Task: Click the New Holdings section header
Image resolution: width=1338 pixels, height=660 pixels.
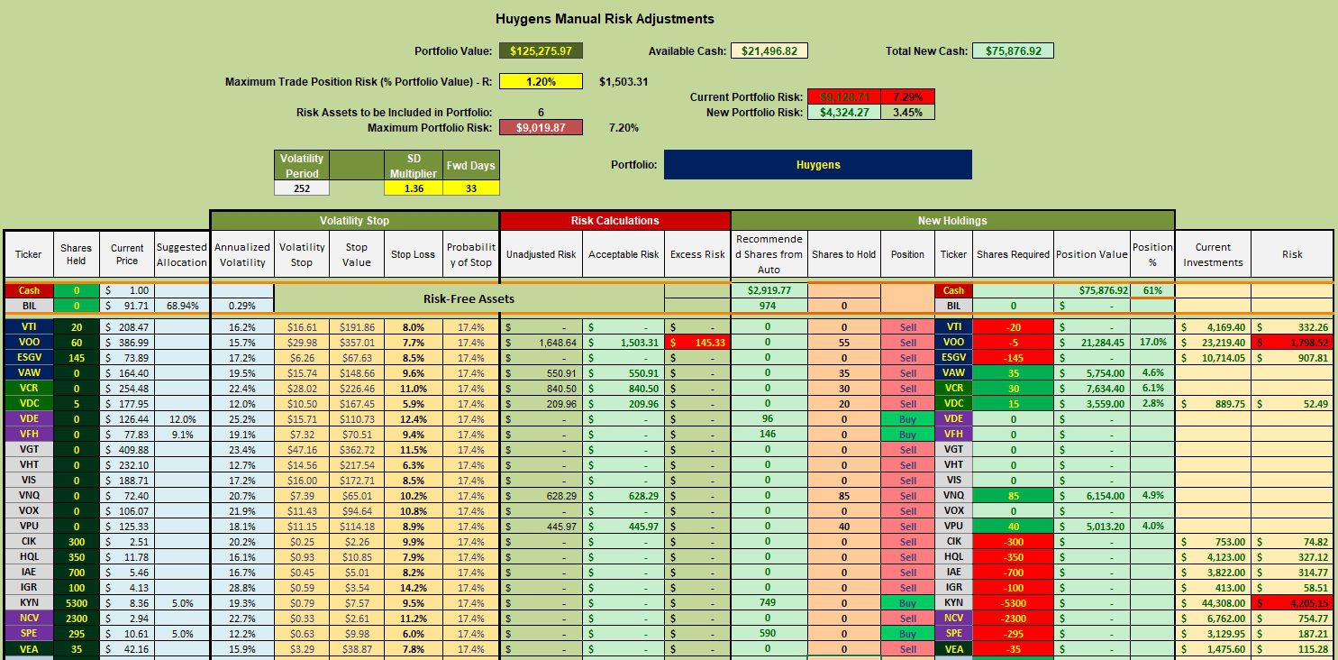Action: pyautogui.click(x=952, y=220)
